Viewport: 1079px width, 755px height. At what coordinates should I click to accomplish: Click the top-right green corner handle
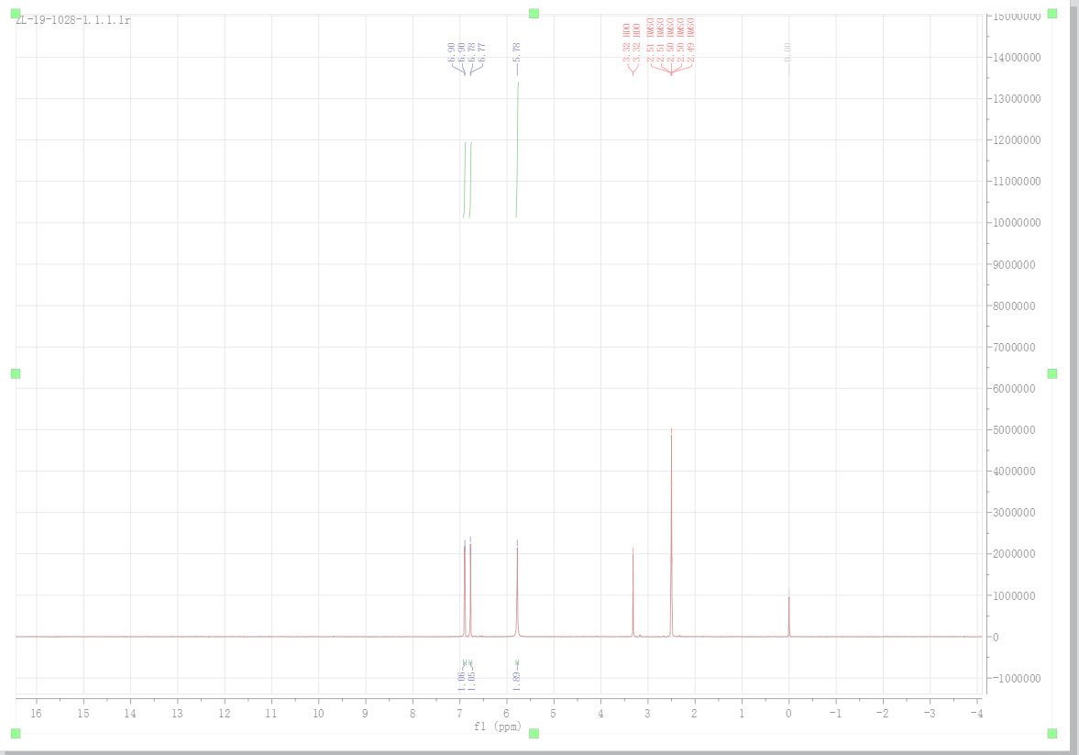pos(1052,13)
